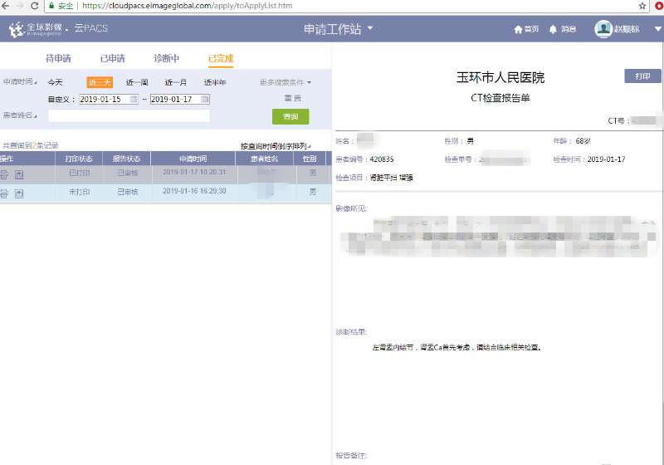Expand 更多搜索条件 search options
The height and width of the screenshot is (465, 664).
[286, 82]
